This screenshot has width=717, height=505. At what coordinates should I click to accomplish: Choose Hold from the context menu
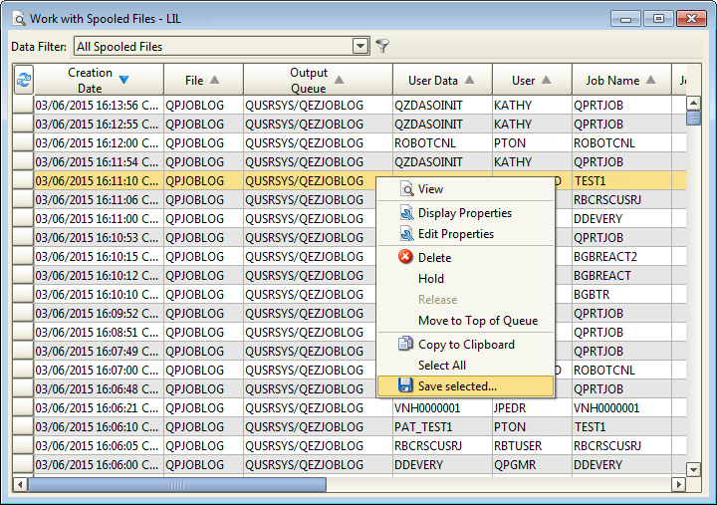431,279
